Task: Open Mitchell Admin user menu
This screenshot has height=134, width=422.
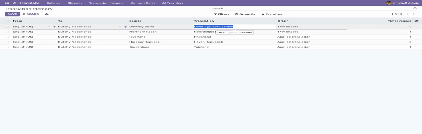Action: [402, 3]
